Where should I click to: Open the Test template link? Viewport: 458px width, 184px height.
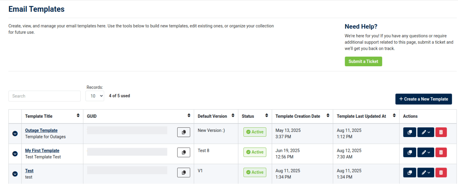(29, 171)
